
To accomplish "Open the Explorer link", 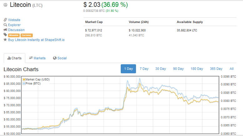I will pos(14,25).
